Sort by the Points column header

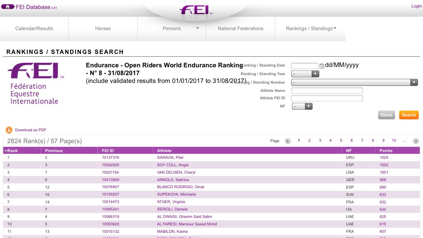[x=386, y=151]
